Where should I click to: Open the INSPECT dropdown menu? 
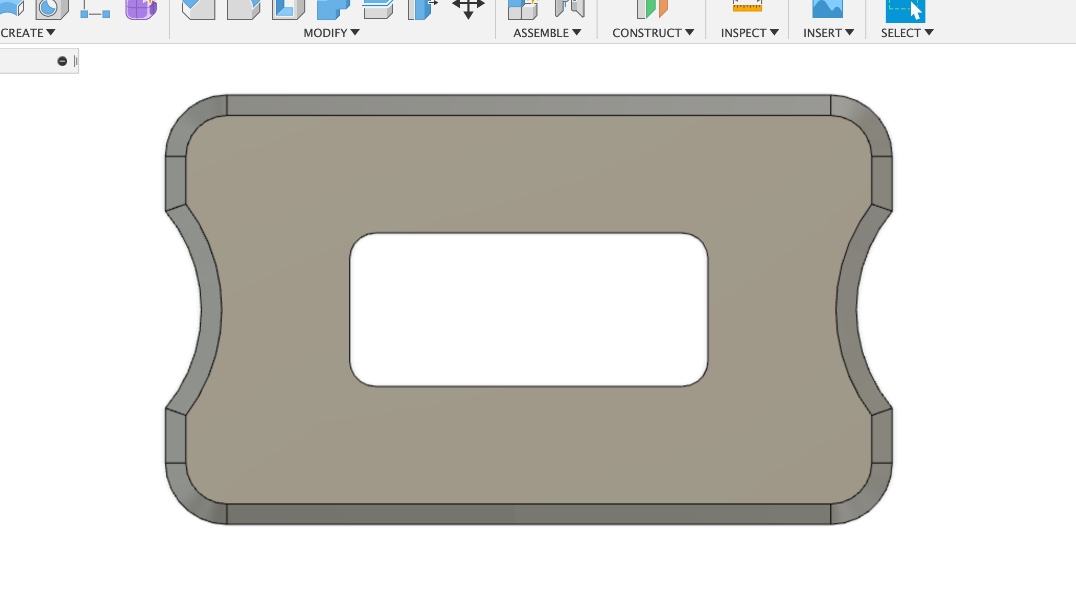[750, 33]
